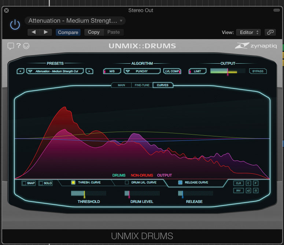Adjust the RELEASE slider
Viewport: 284px width, 245px height.
tap(195, 193)
